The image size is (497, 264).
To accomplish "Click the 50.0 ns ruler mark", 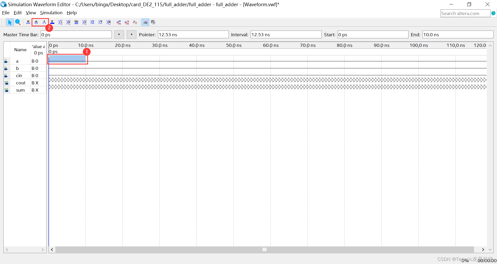I will click(234, 45).
